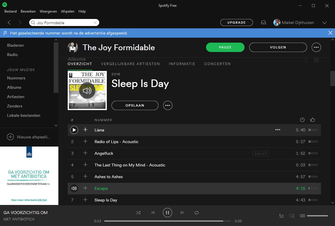The image size is (335, 226).
Task: Toggle shuffle playback
Action: [138, 213]
